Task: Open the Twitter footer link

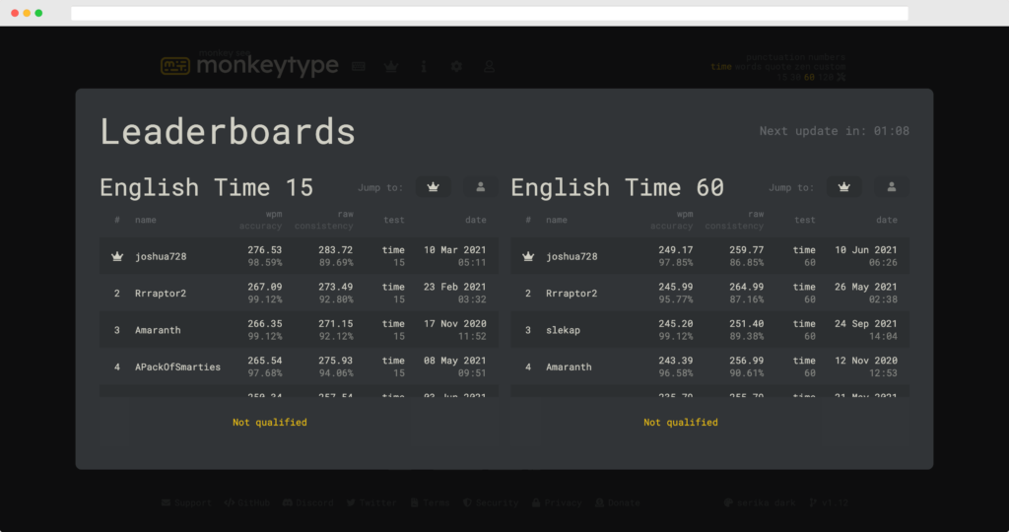Action: point(371,502)
